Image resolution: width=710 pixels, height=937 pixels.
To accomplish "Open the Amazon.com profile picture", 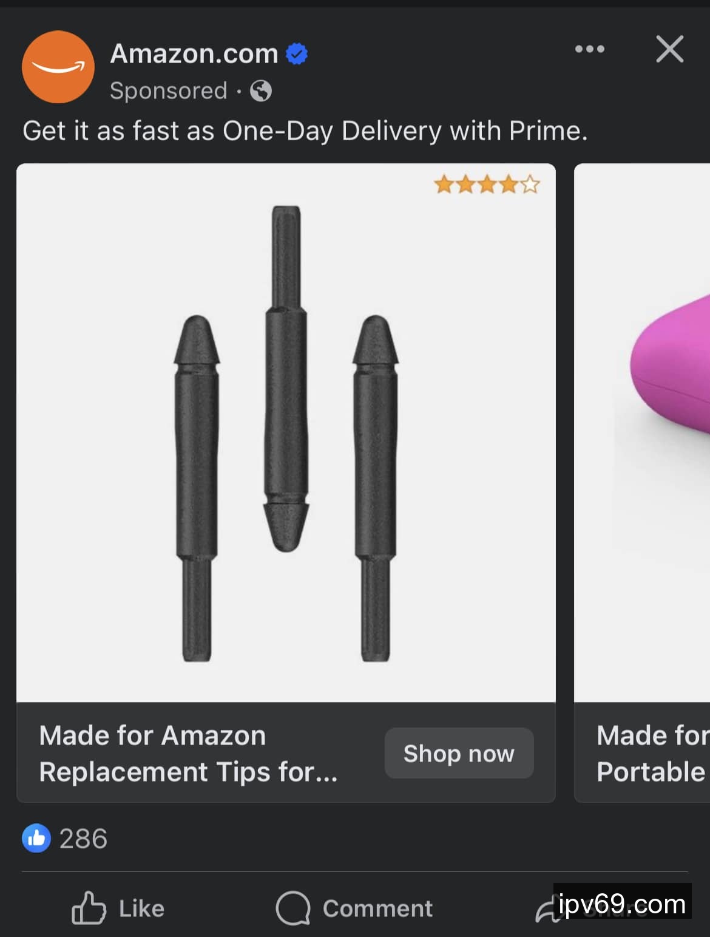I will click(x=58, y=67).
